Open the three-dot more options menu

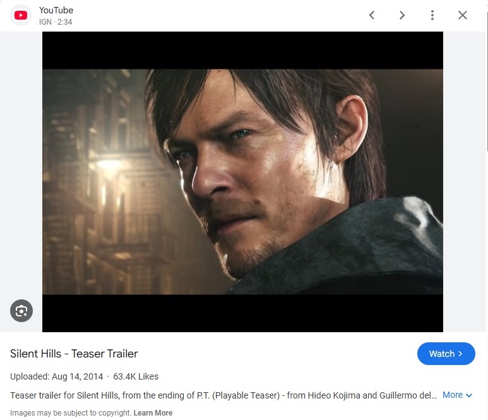click(432, 15)
